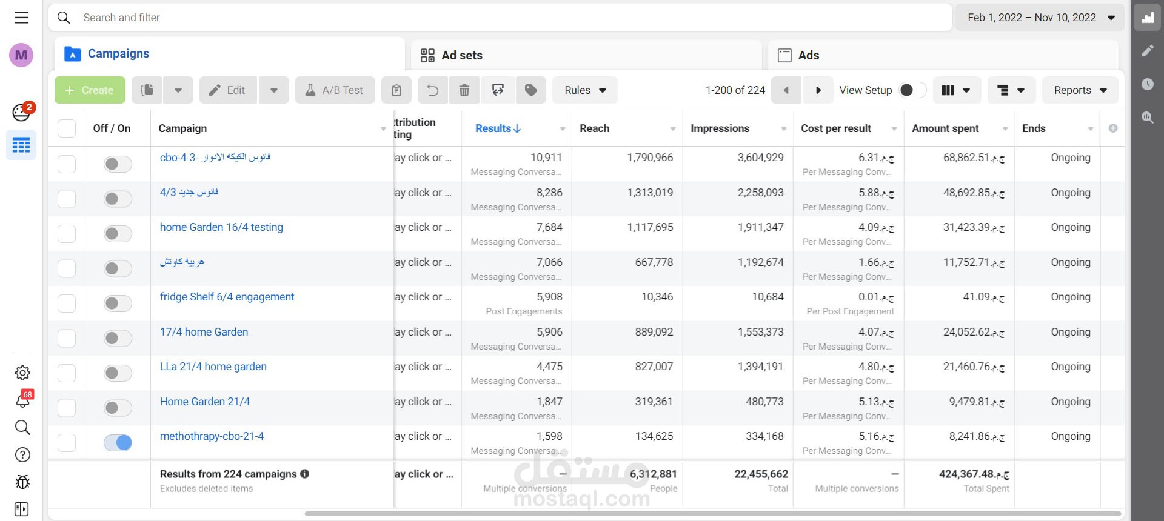This screenshot has height=521, width=1164.
Task: Switch to the Campaigns tab
Action: 229,54
